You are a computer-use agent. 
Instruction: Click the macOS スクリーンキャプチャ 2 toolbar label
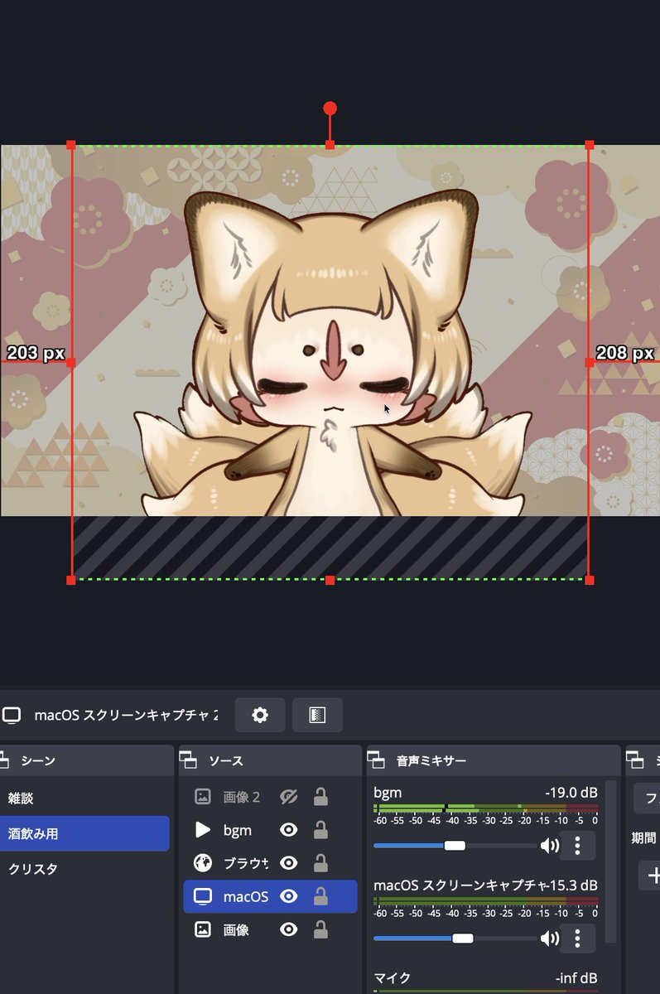pos(127,715)
